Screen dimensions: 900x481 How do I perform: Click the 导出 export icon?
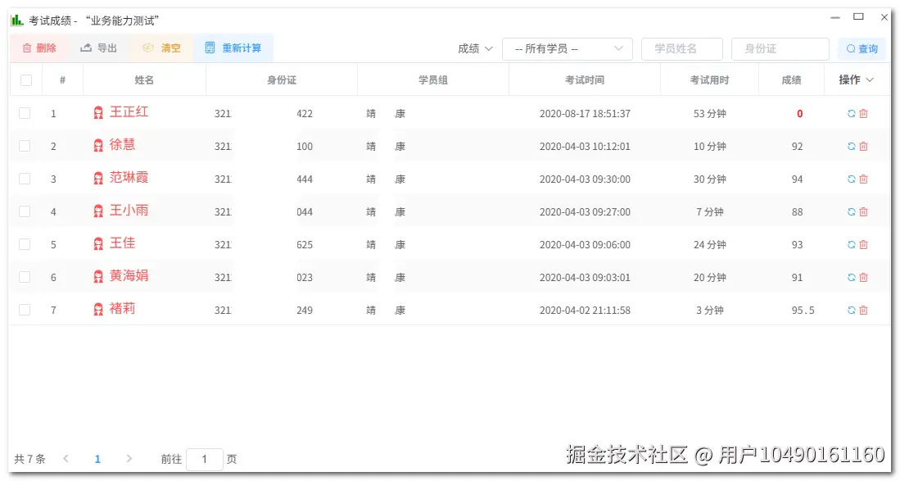click(87, 48)
